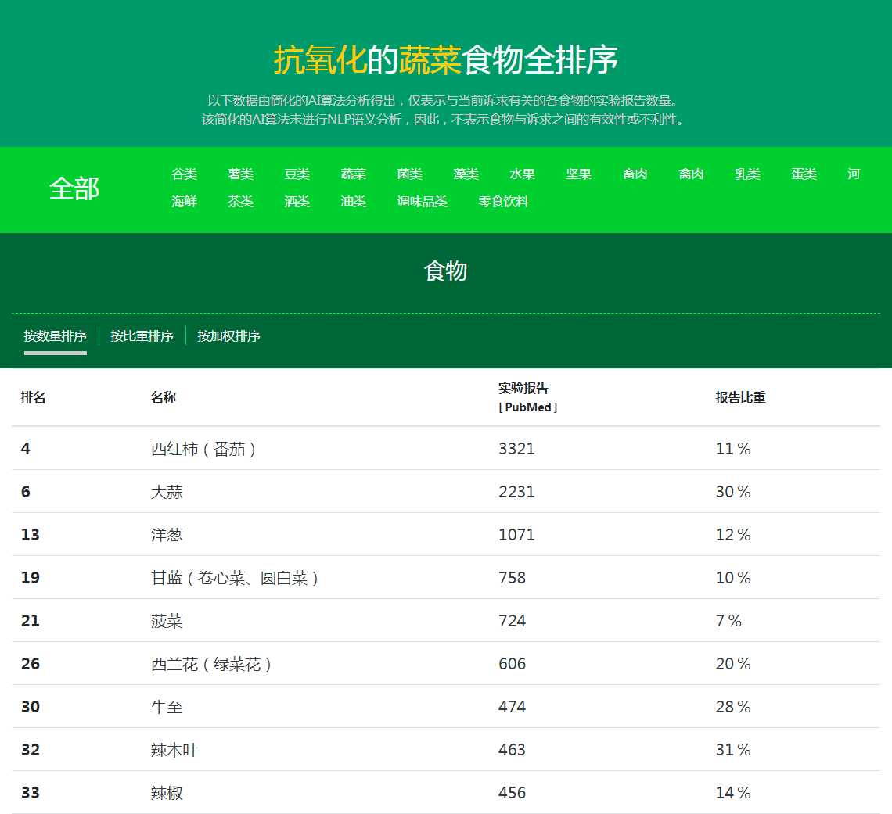Go to the 菌类 category
The width and height of the screenshot is (892, 814).
[409, 174]
